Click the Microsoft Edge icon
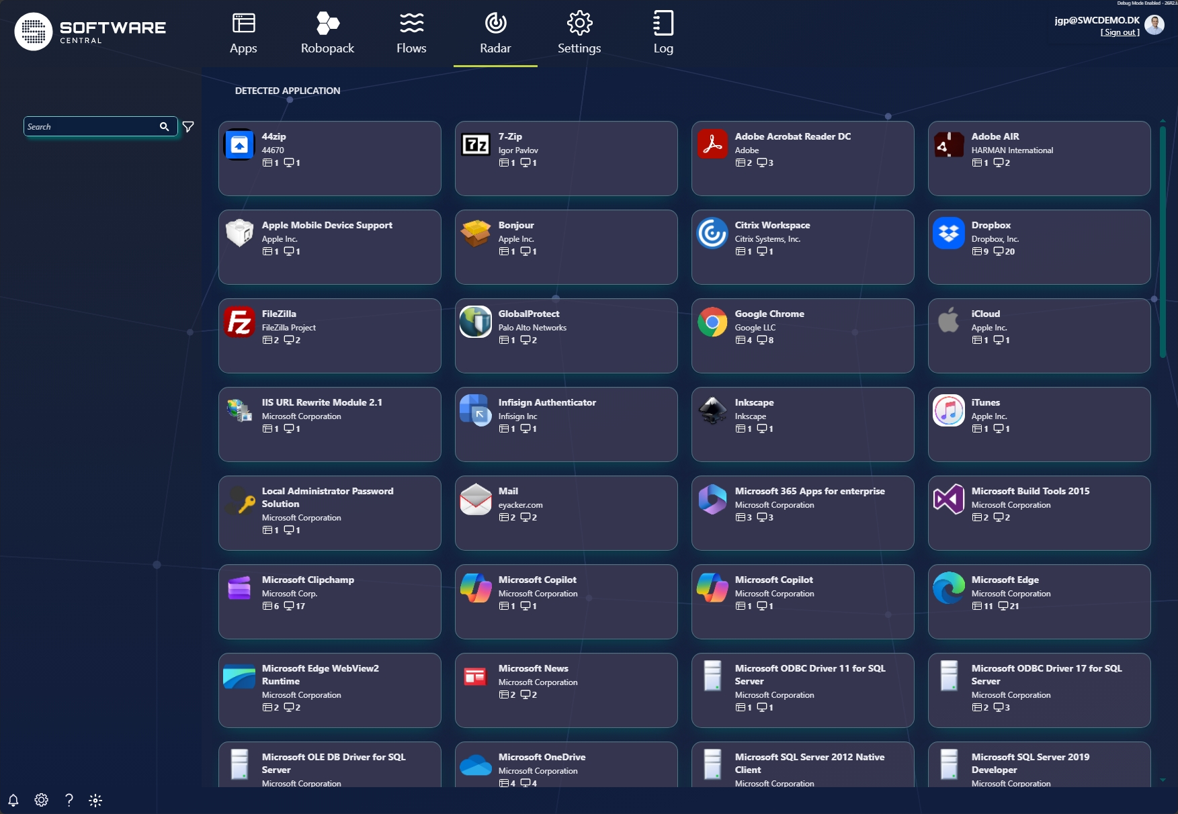 [x=949, y=588]
